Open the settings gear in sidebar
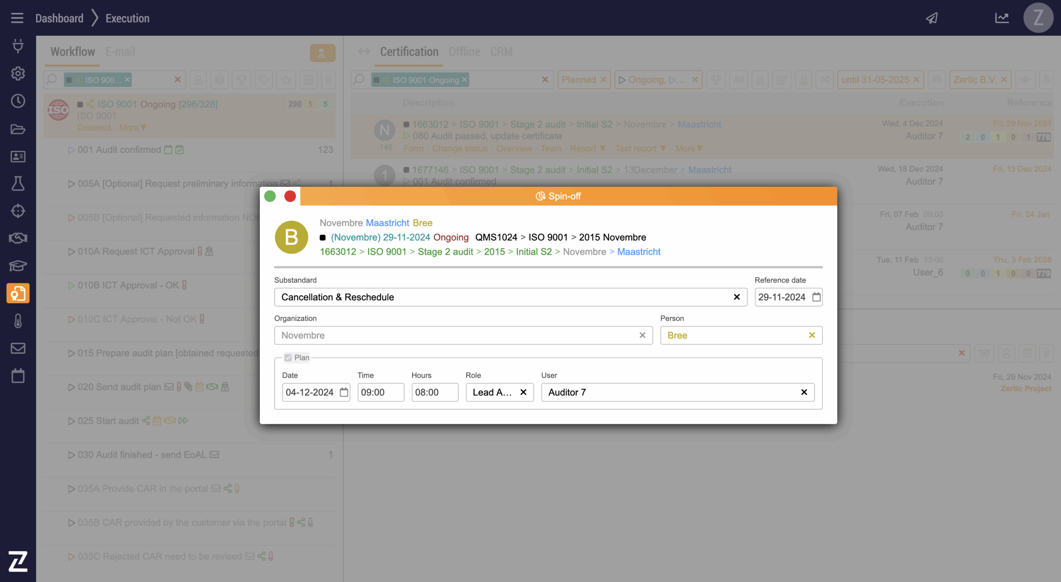Screen dimensions: 1061x582 point(18,73)
